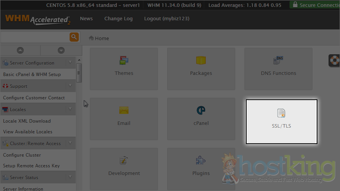Collapse the Server Configuration section
This screenshot has width=340, height=191.
pos(70,63)
